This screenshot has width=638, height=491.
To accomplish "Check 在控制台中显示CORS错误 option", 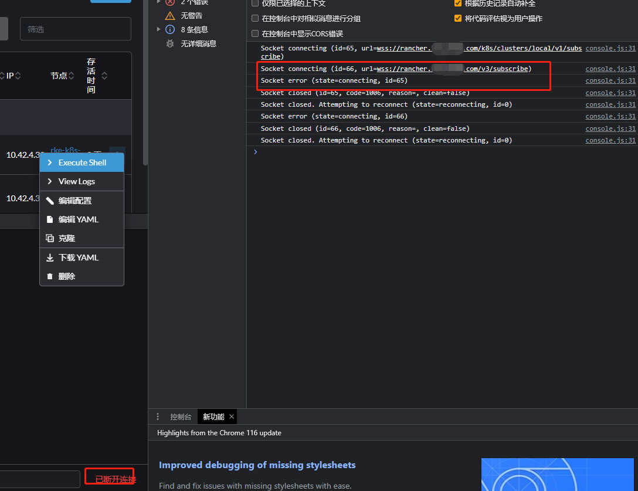I will pos(254,32).
